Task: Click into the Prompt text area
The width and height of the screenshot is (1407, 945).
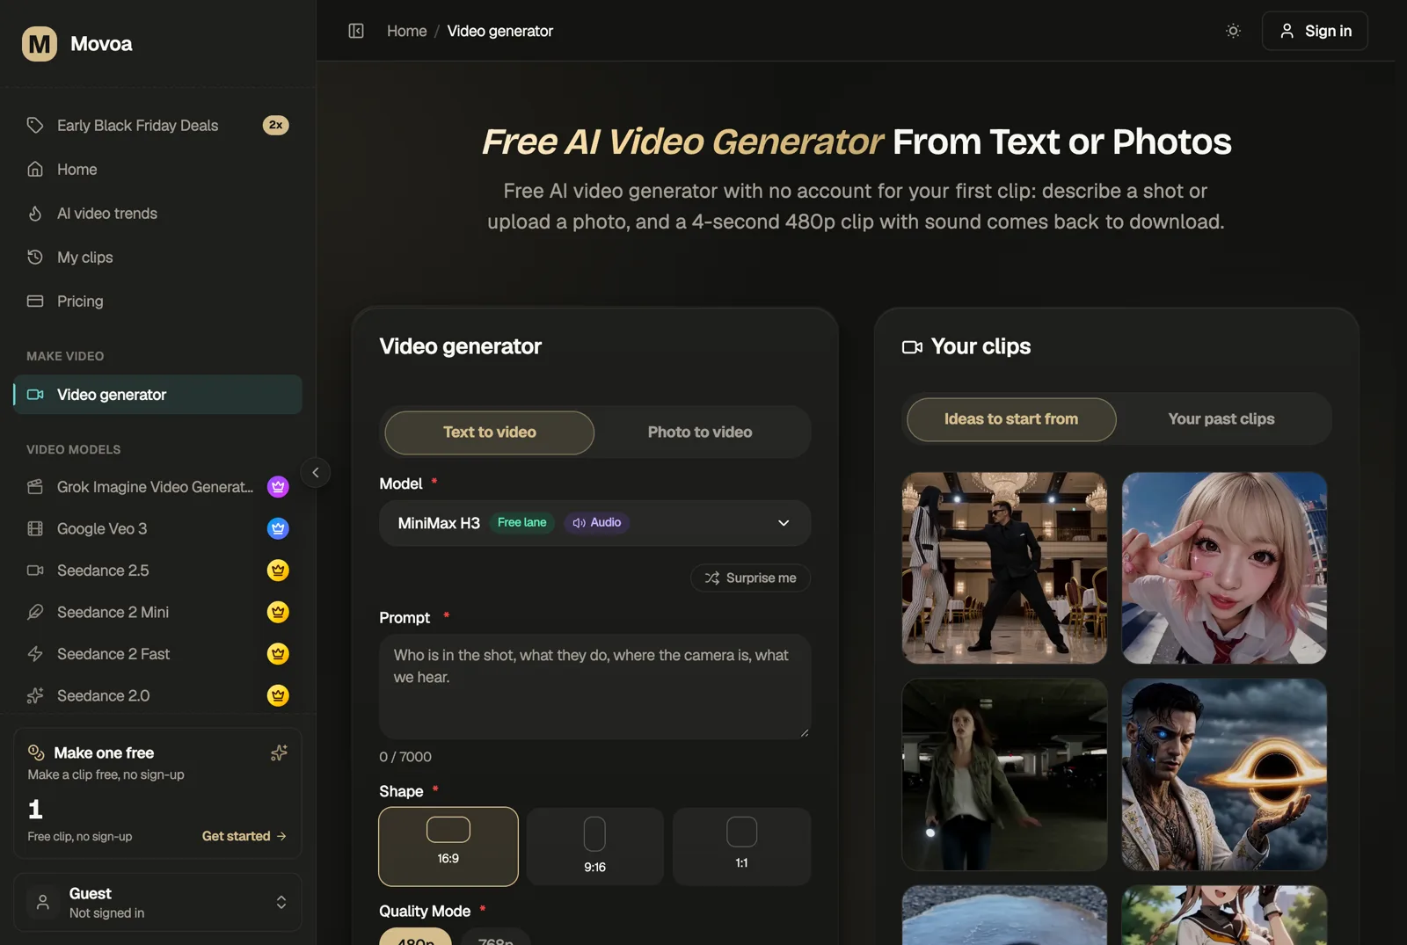Action: [x=594, y=687]
